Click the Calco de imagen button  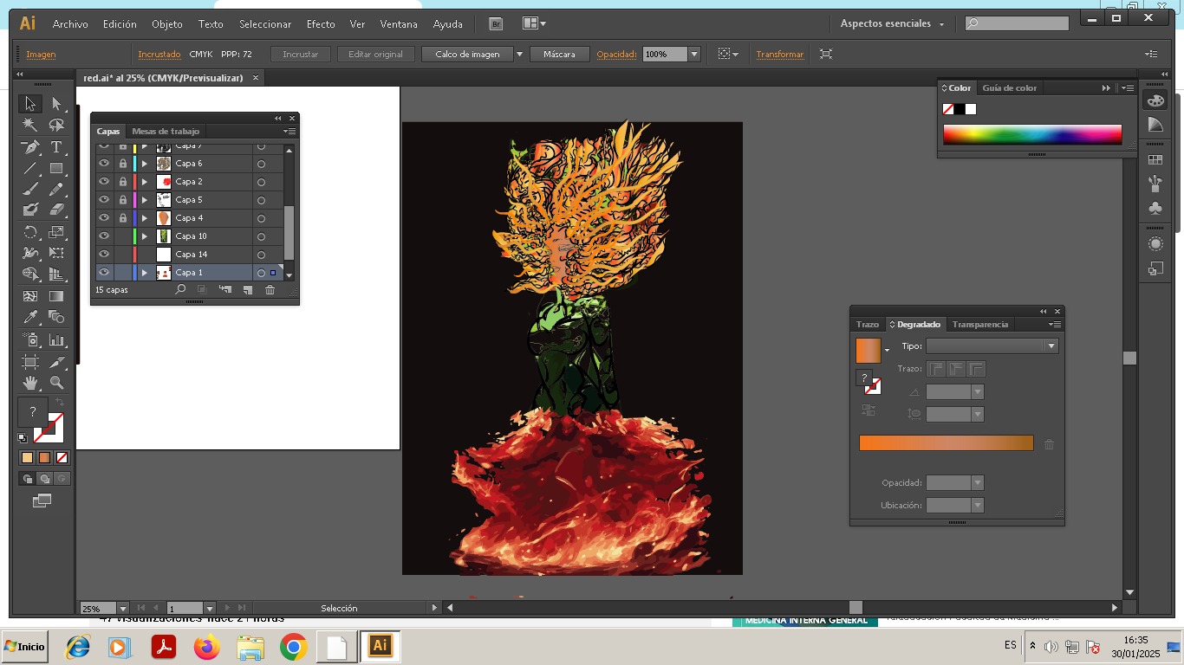point(468,55)
